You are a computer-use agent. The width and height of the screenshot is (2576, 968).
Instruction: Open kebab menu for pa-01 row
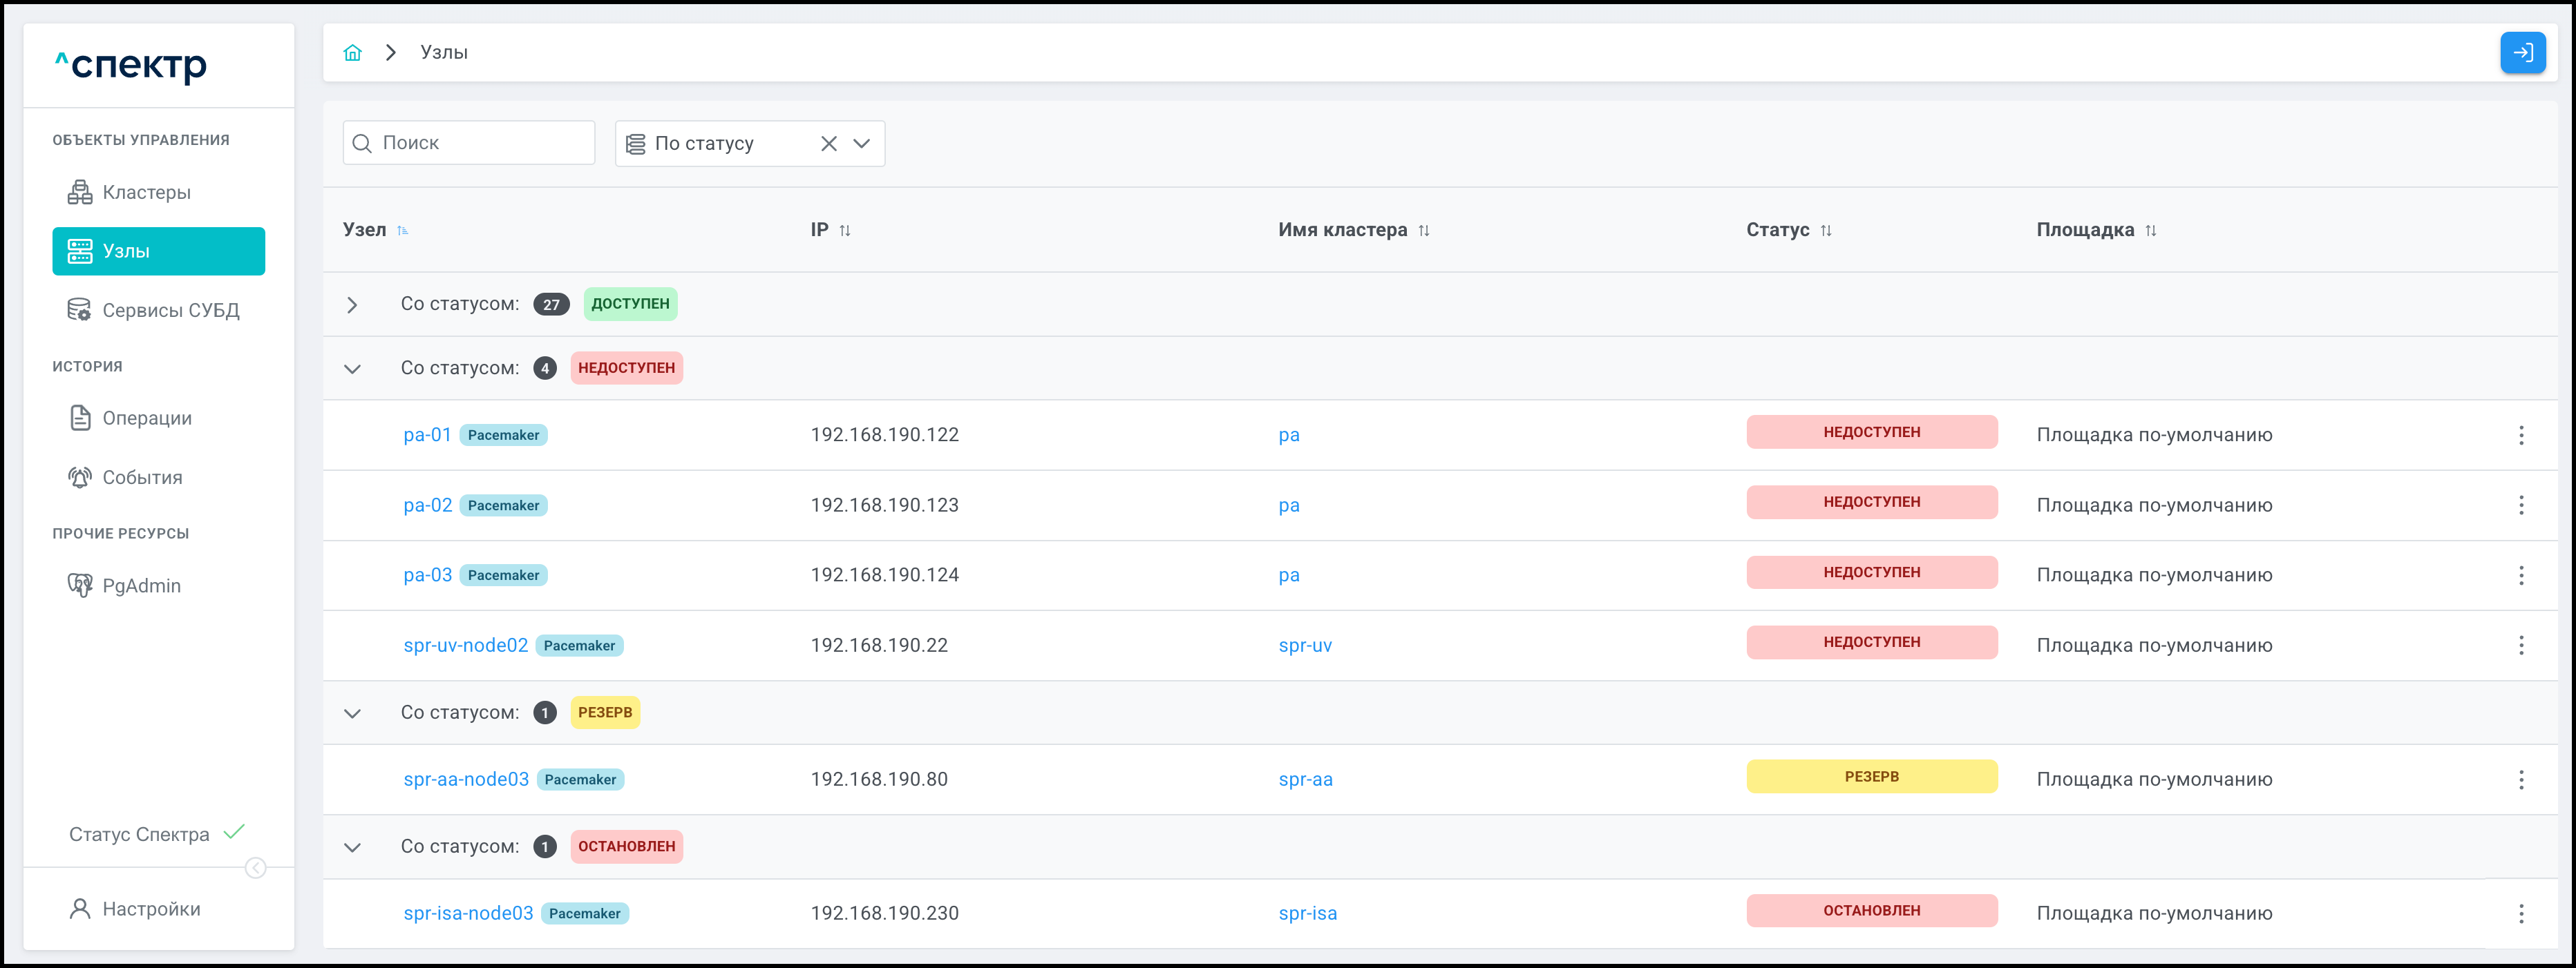[x=2520, y=436]
